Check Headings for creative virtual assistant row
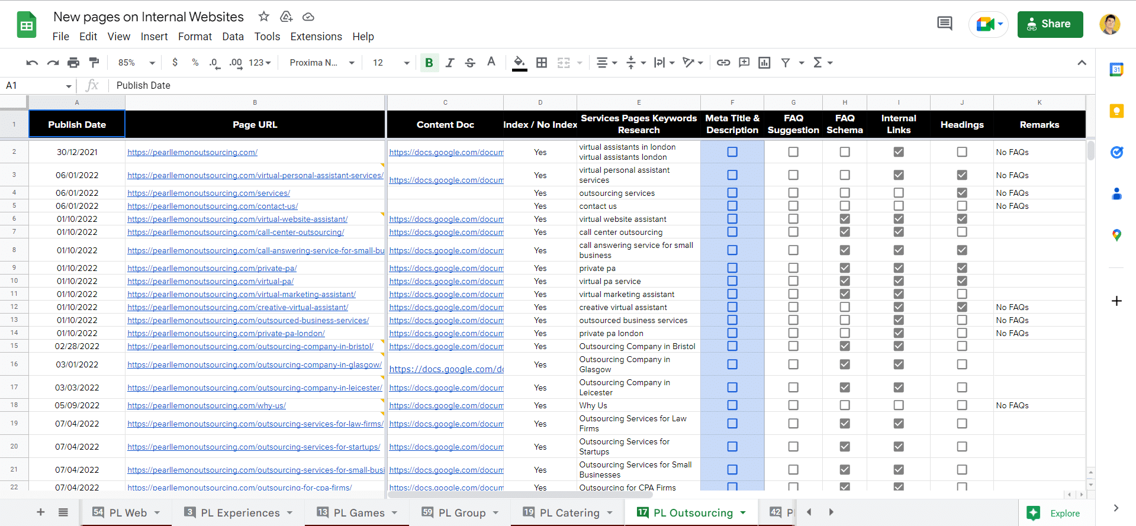The width and height of the screenshot is (1136, 526). click(x=962, y=307)
